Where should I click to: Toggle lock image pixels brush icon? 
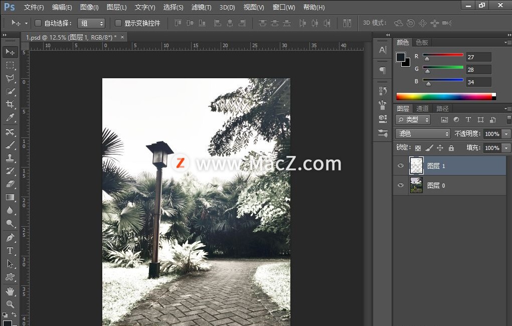pos(429,148)
